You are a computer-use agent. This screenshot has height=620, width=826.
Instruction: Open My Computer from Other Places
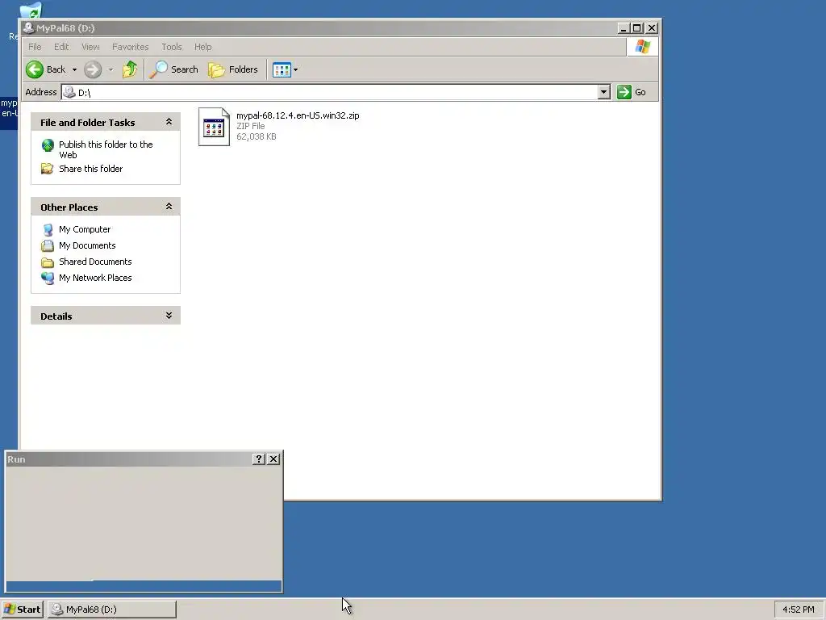click(85, 229)
